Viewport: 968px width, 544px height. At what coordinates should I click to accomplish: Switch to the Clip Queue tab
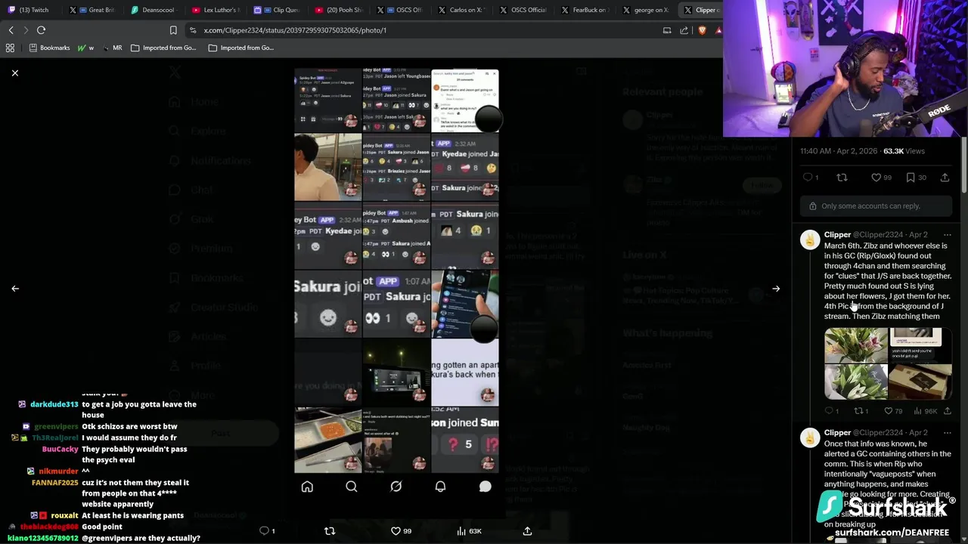click(x=278, y=10)
